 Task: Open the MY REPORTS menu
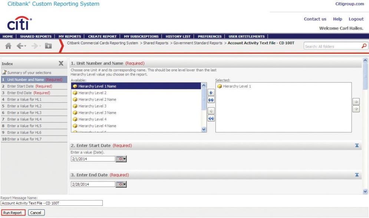(x=70, y=36)
